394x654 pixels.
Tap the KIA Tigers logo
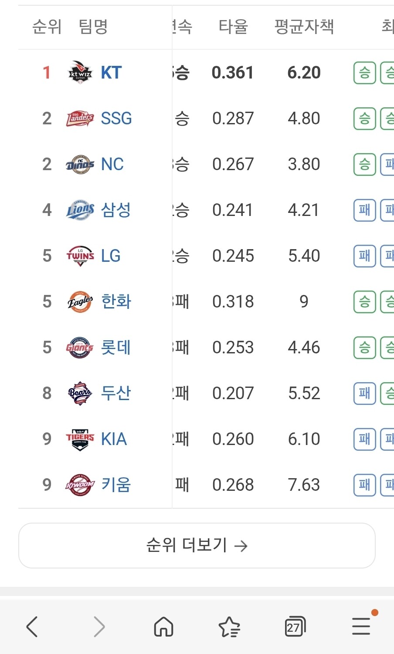80,439
